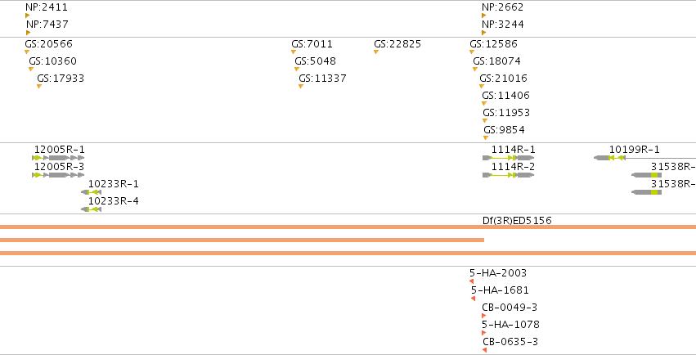Click the red triangle under CB-0049-3

tap(484, 316)
